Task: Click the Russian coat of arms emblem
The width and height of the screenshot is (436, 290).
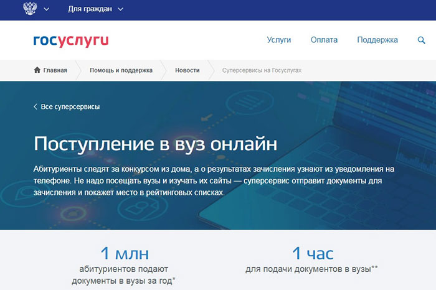Action: 30,9
